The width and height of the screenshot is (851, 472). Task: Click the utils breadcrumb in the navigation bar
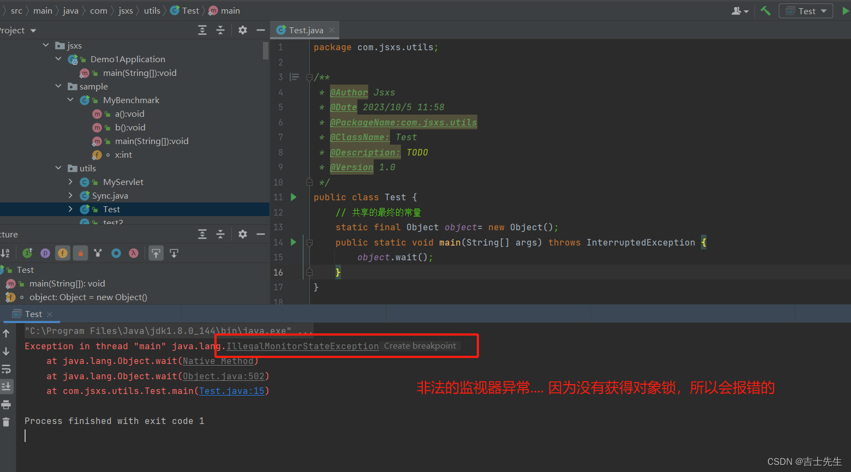point(152,10)
